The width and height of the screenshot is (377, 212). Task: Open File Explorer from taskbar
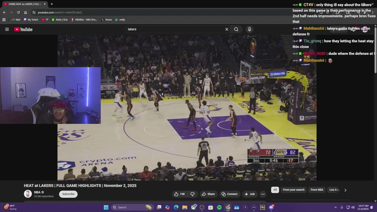click(185, 207)
